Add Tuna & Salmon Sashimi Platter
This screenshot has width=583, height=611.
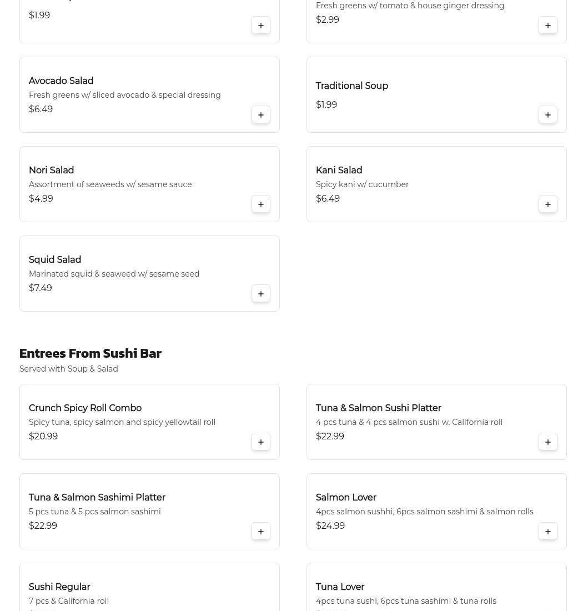[261, 532]
